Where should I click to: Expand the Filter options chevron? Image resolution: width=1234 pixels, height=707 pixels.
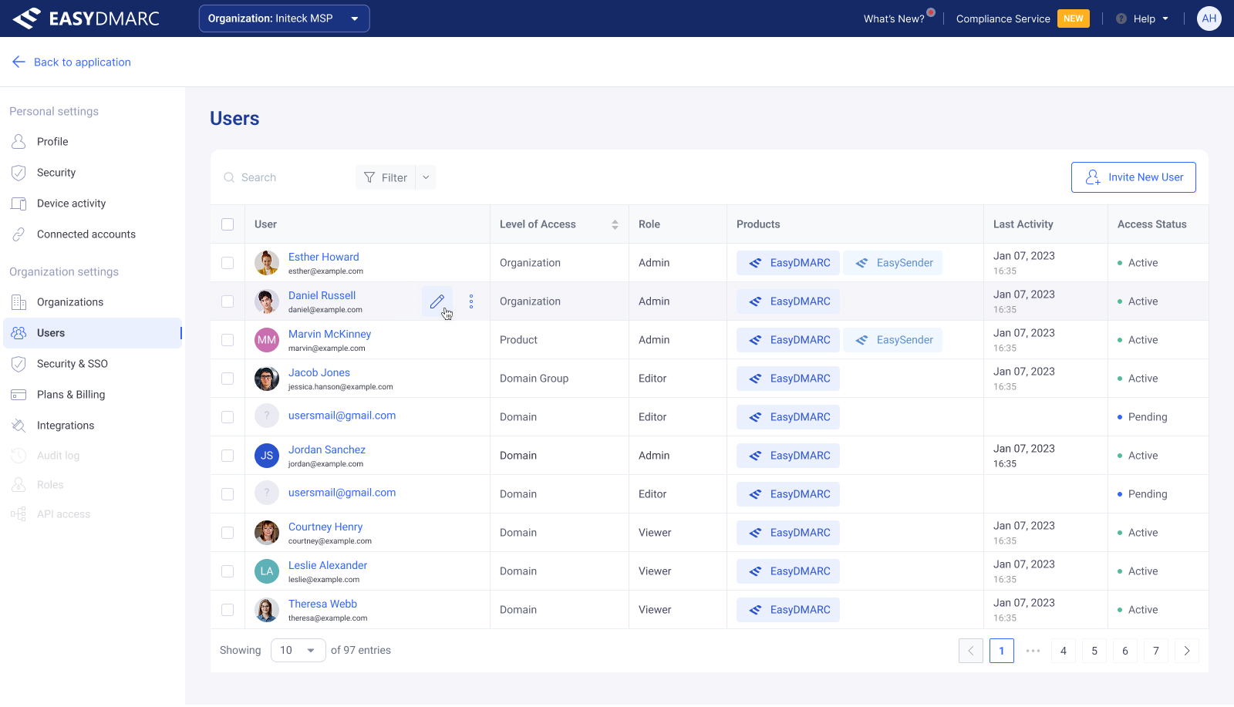pos(426,177)
